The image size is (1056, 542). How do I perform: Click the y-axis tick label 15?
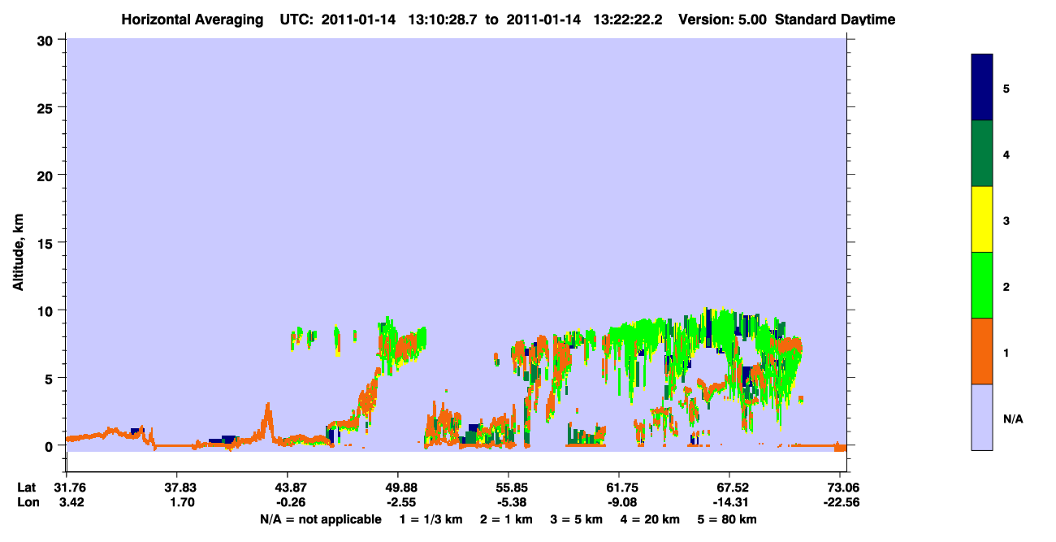click(46, 243)
